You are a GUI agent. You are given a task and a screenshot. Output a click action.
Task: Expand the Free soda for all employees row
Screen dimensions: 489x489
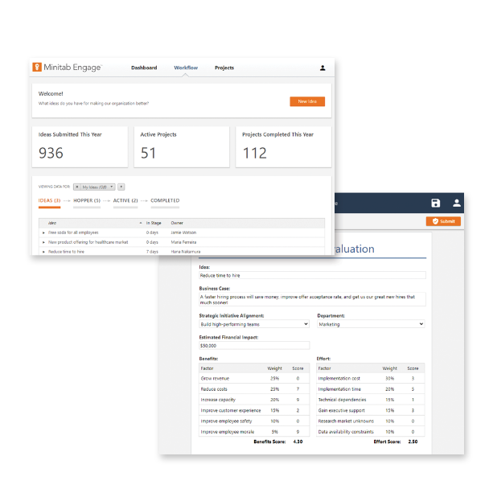pos(43,232)
